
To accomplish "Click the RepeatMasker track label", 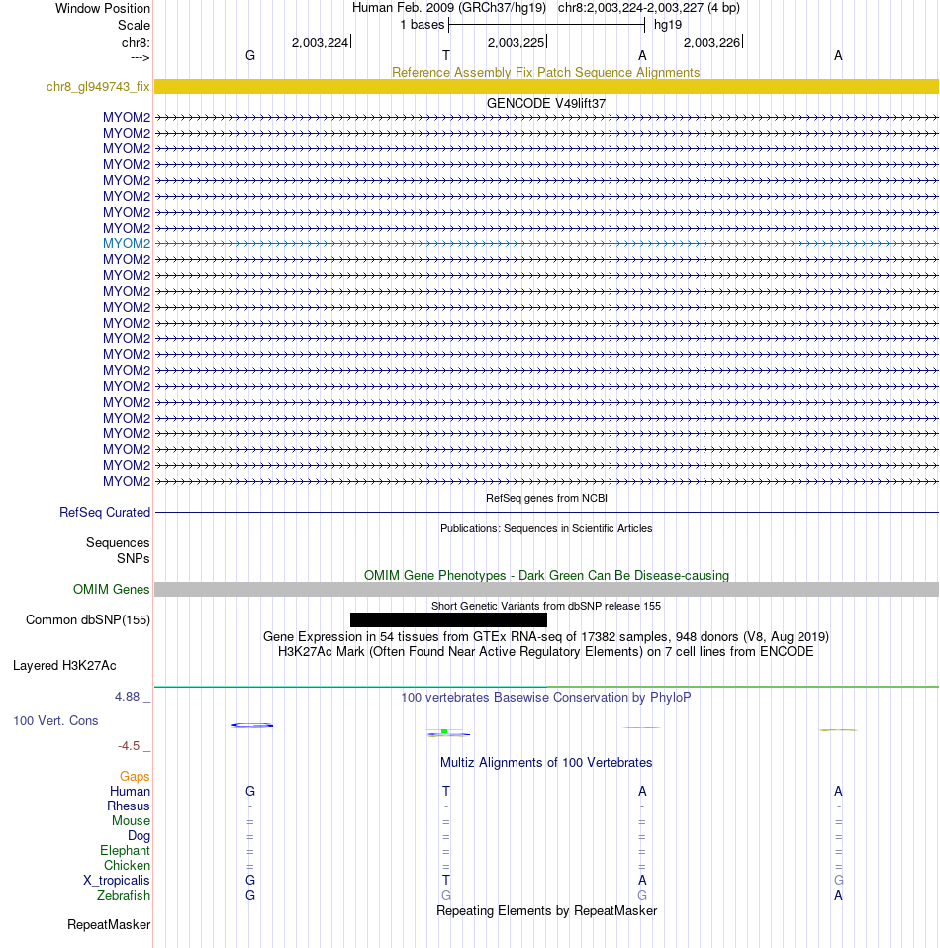I will [109, 924].
